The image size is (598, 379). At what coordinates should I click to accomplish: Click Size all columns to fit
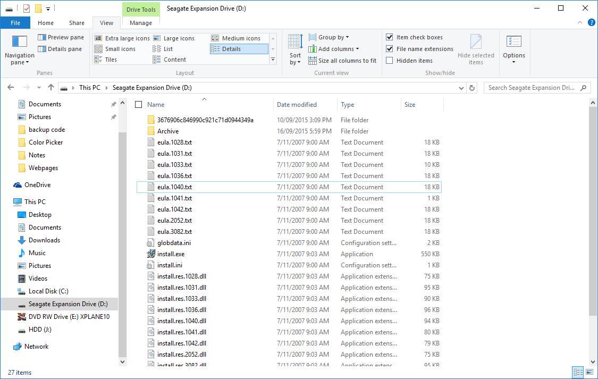342,60
